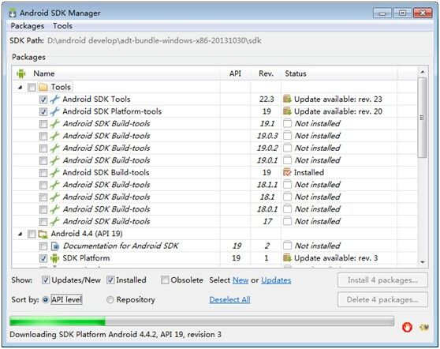This screenshot has height=349, width=440.
Task: Uncheck Android SDK Platform-tools package
Action: coord(43,112)
